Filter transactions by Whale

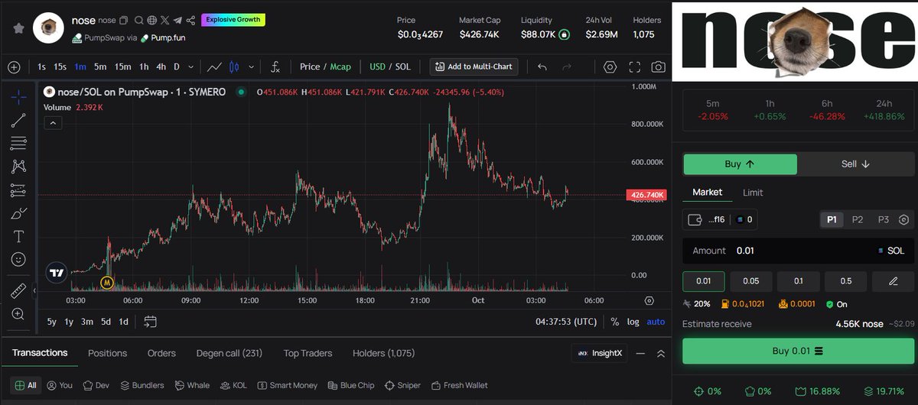pyautogui.click(x=192, y=386)
